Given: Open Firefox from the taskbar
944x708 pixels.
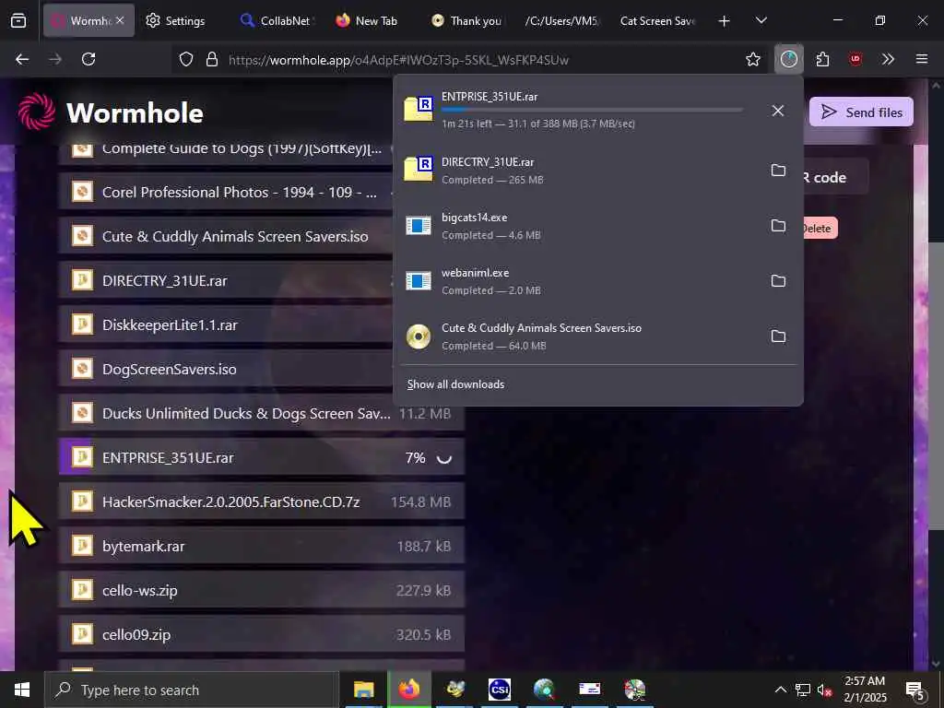Looking at the screenshot, I should point(408,690).
